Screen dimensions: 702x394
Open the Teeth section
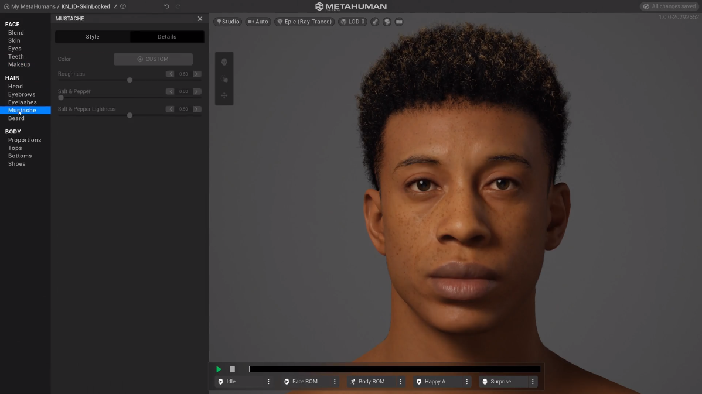pyautogui.click(x=16, y=57)
